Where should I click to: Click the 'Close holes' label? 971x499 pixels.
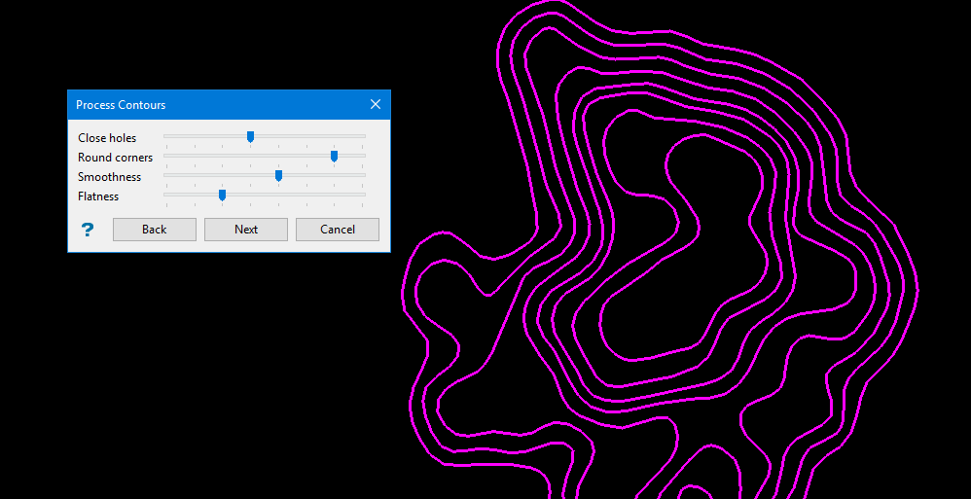click(107, 137)
